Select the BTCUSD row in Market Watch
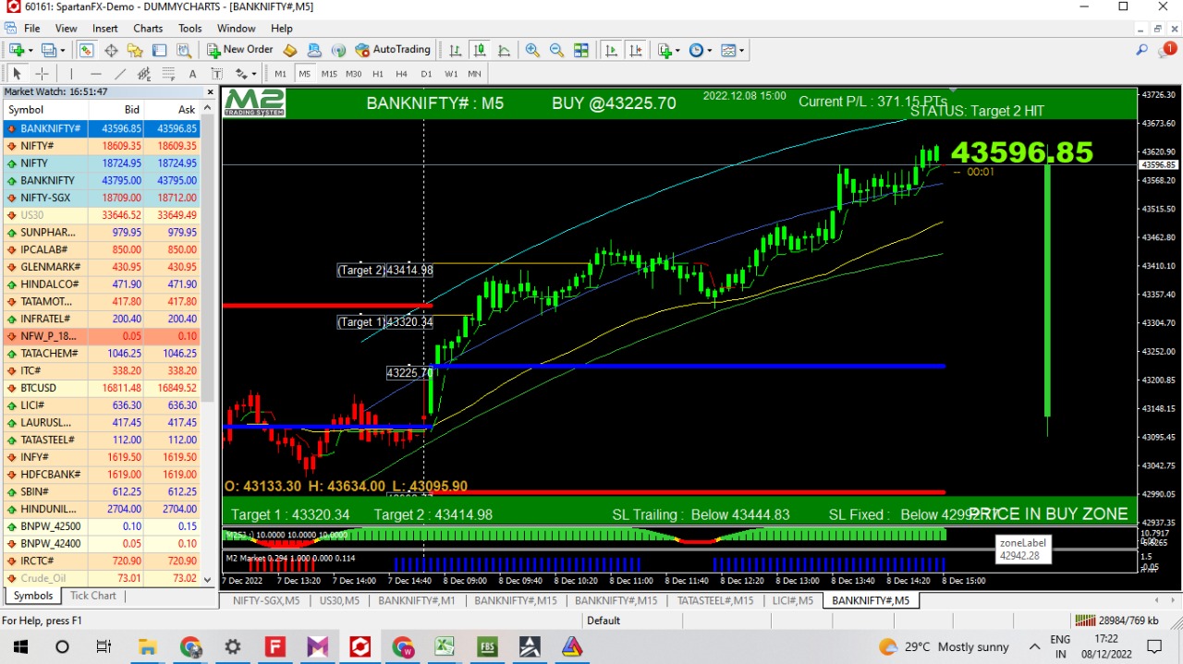 click(101, 388)
